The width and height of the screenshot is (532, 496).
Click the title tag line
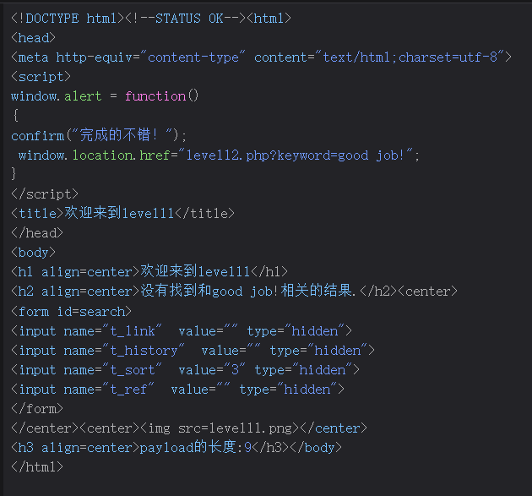coord(122,213)
